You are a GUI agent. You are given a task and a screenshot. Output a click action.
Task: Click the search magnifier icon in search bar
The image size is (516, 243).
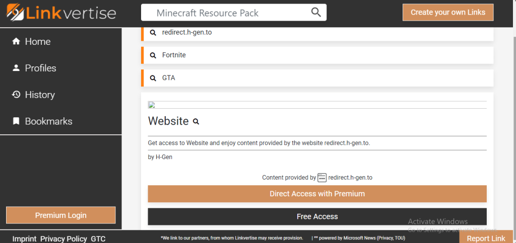click(x=316, y=13)
